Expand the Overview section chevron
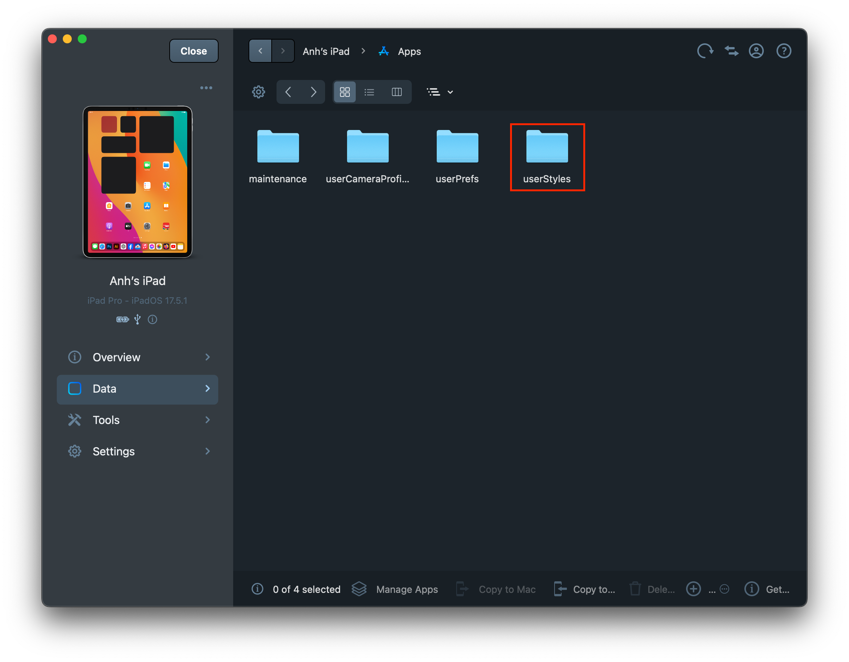 pyautogui.click(x=208, y=357)
